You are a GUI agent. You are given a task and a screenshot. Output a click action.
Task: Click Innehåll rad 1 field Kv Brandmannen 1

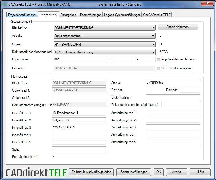point(79,113)
